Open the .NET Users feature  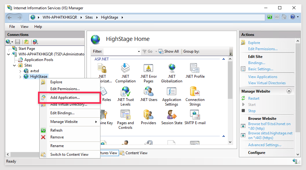[148, 94]
